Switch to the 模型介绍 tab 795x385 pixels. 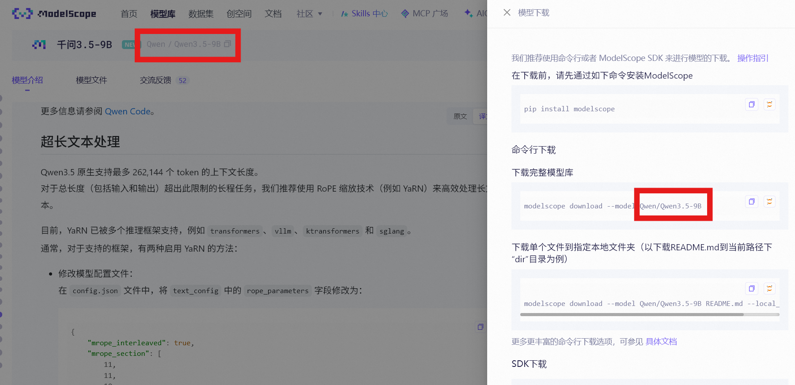(27, 80)
